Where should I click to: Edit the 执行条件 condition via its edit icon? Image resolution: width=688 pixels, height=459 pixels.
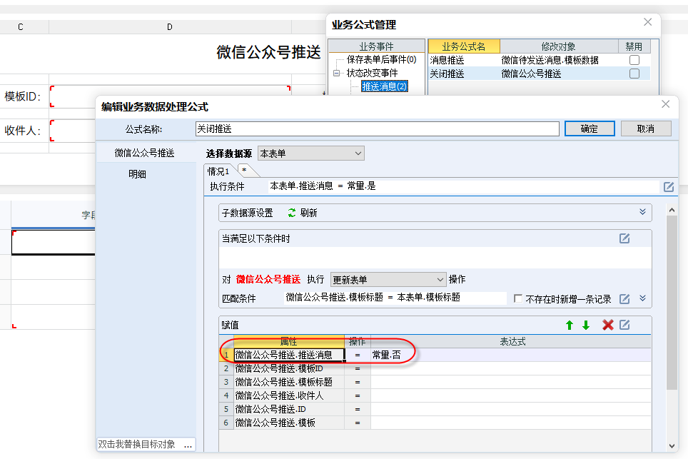click(x=668, y=187)
